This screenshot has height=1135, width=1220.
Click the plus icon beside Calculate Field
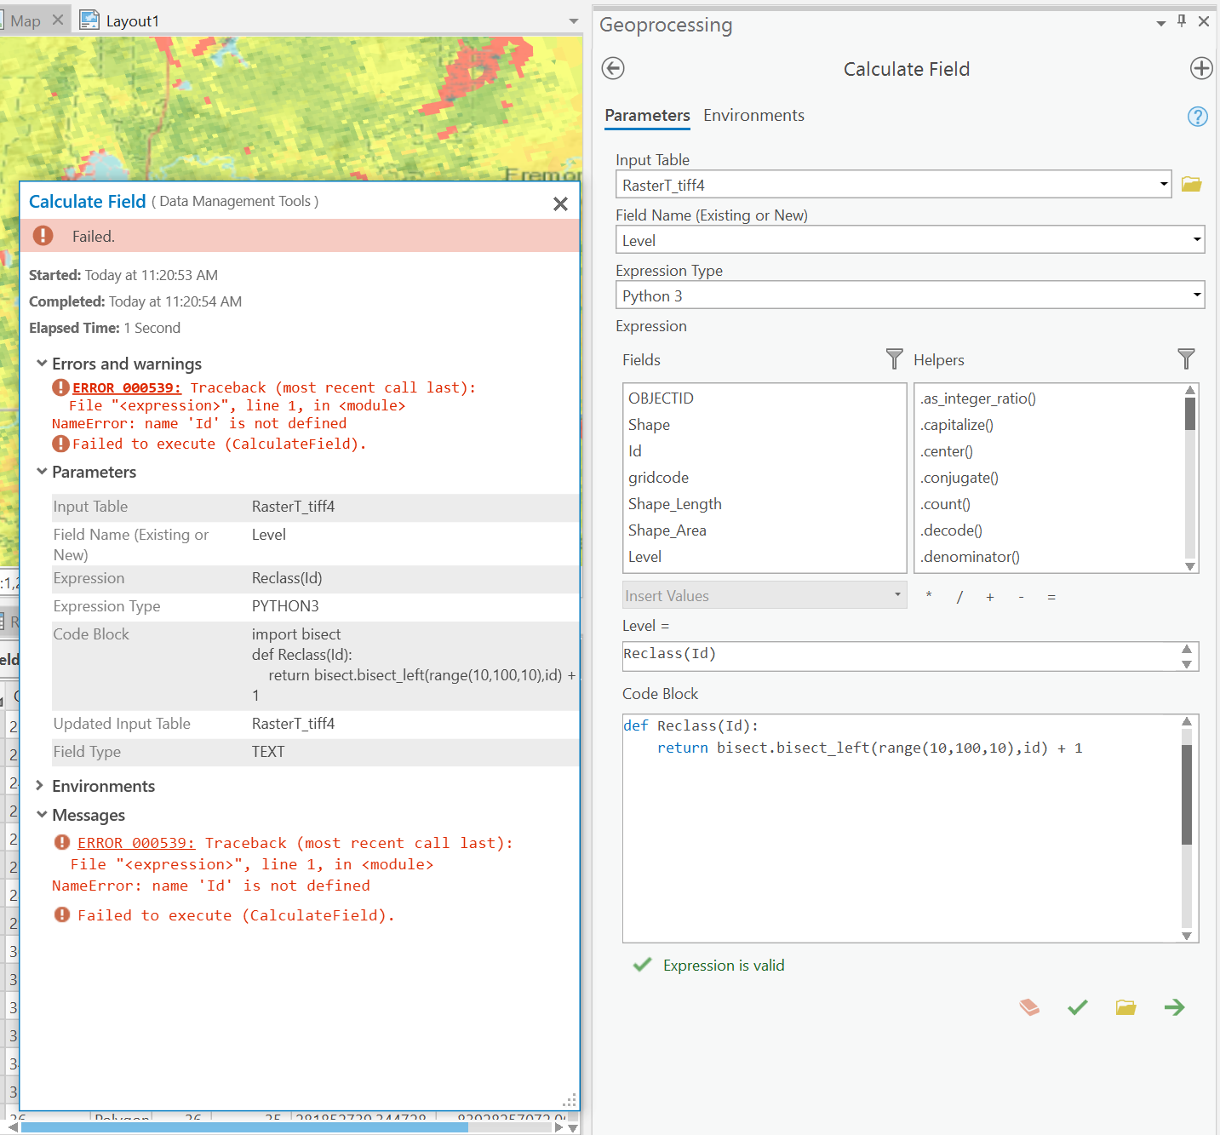pyautogui.click(x=1201, y=68)
